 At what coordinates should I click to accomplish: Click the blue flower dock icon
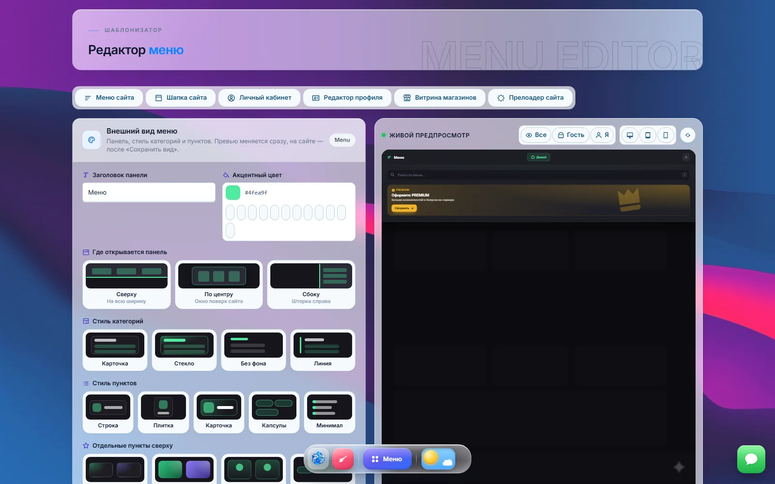click(318, 459)
